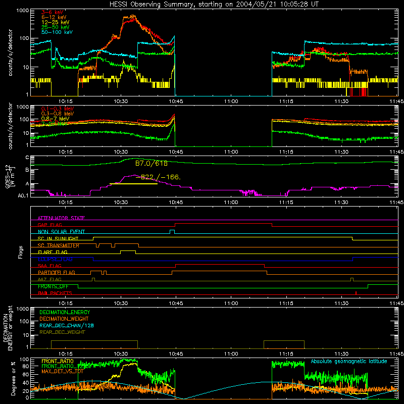Select the green '25-50 keV' legend label
This screenshot has width=404, height=404.
tap(56, 27)
